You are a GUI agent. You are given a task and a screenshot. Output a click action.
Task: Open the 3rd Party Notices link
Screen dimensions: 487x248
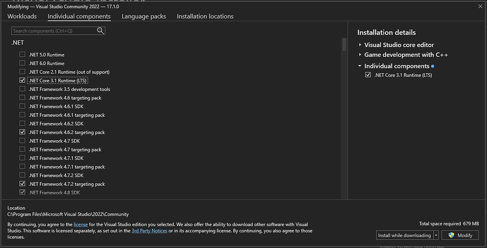pyautogui.click(x=149, y=231)
